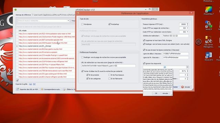This screenshot has width=220, height=123.
Task: Uncheck the Prestashop site type checkbox
Action: (x=109, y=24)
